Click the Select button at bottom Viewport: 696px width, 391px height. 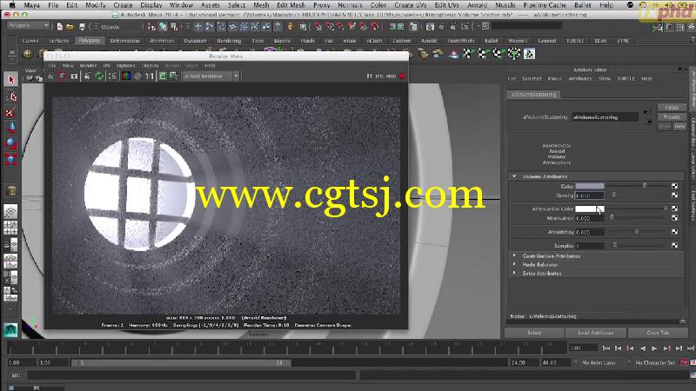click(534, 333)
